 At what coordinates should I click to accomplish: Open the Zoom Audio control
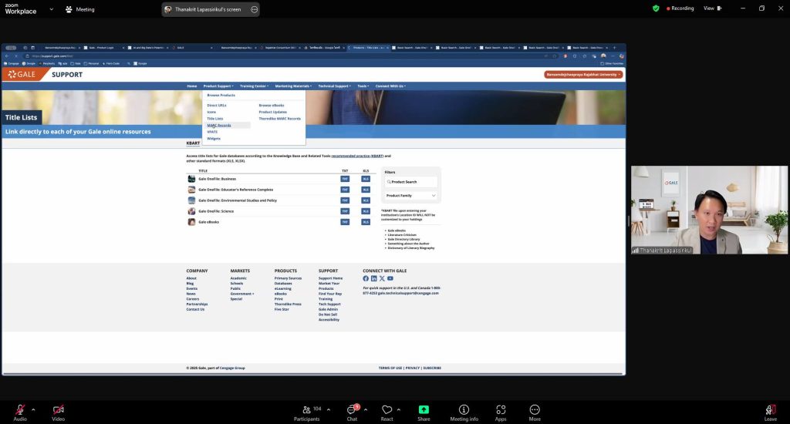click(20, 412)
